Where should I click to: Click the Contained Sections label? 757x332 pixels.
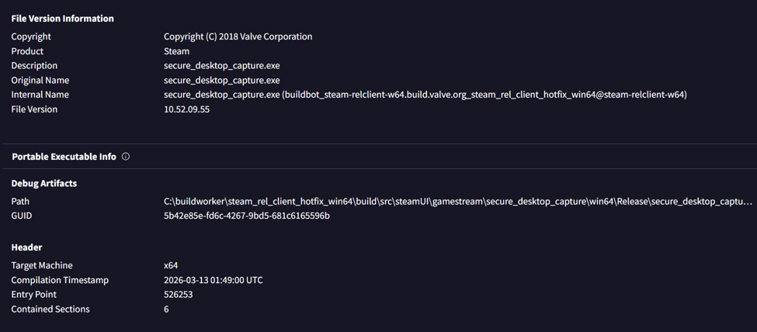click(x=50, y=310)
